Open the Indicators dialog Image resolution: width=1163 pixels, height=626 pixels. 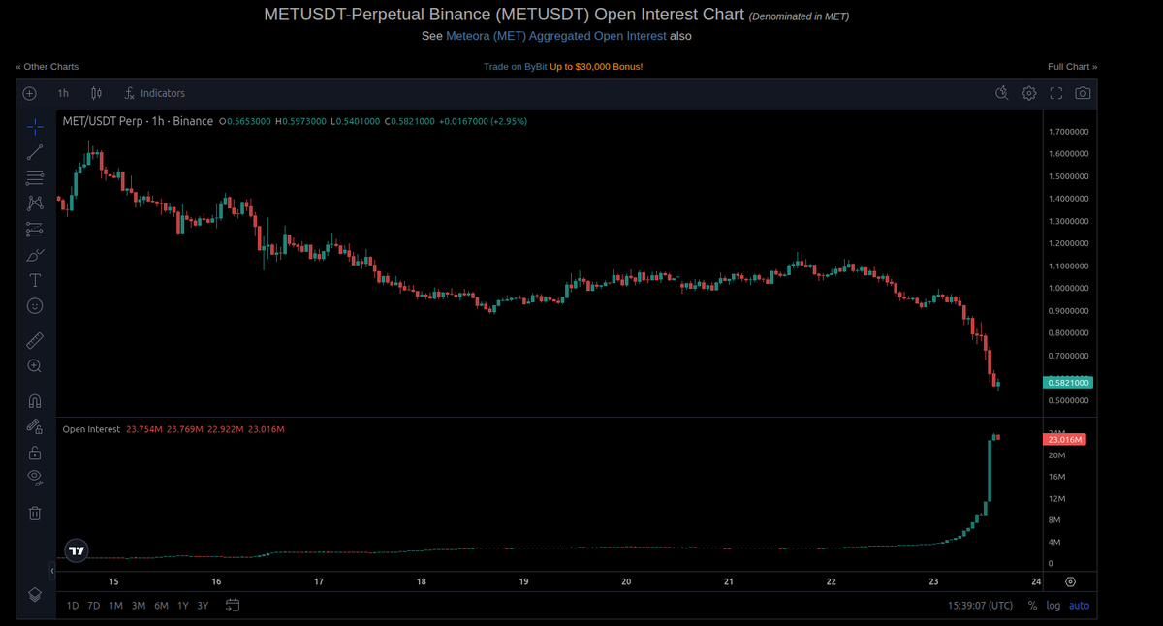[154, 93]
